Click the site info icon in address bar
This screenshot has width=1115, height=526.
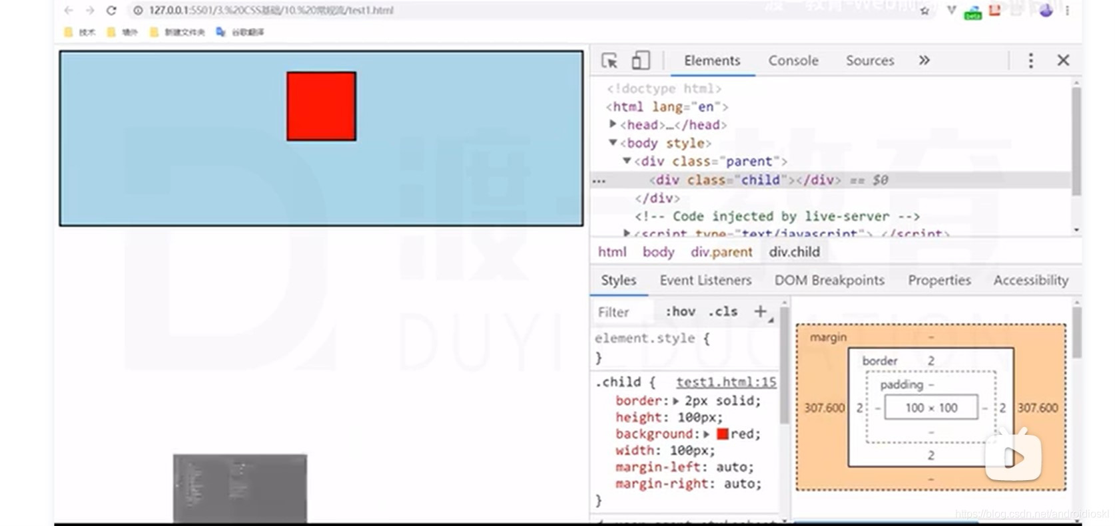click(x=138, y=11)
